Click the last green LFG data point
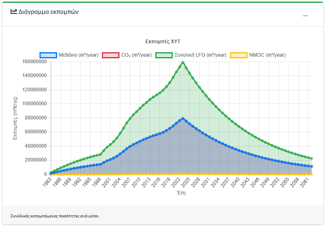Viewport: 327px width, 230px height. [311, 158]
